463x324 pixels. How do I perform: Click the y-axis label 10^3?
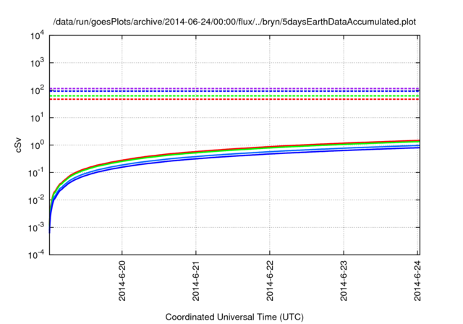pyautogui.click(x=37, y=63)
